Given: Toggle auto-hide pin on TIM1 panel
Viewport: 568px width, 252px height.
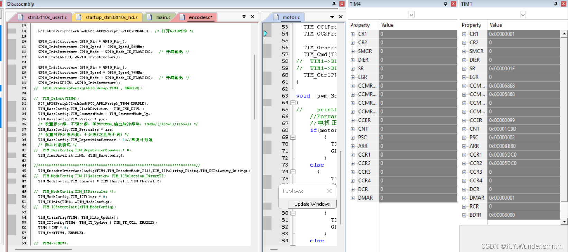Looking at the screenshot, I should click(x=556, y=4).
